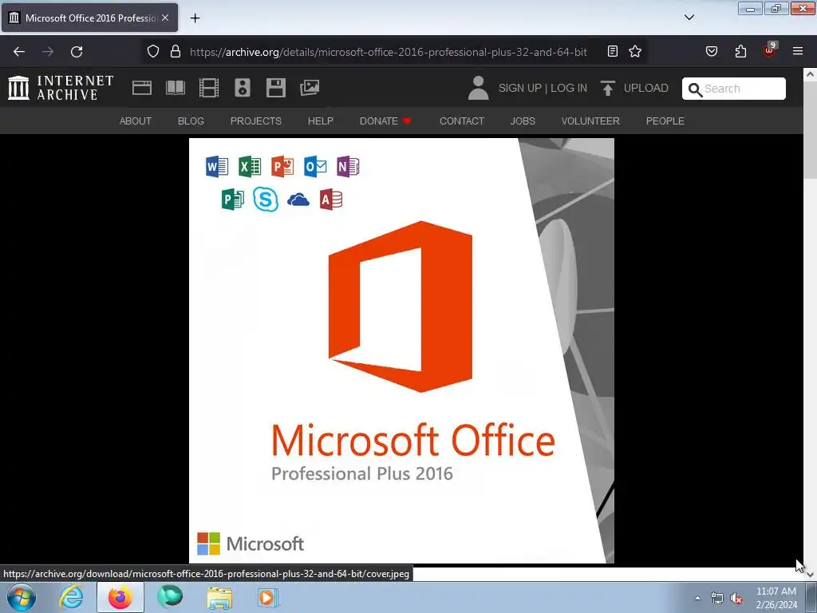Open the Web (Wayback) media icon
This screenshot has width=817, height=613.
click(142, 88)
